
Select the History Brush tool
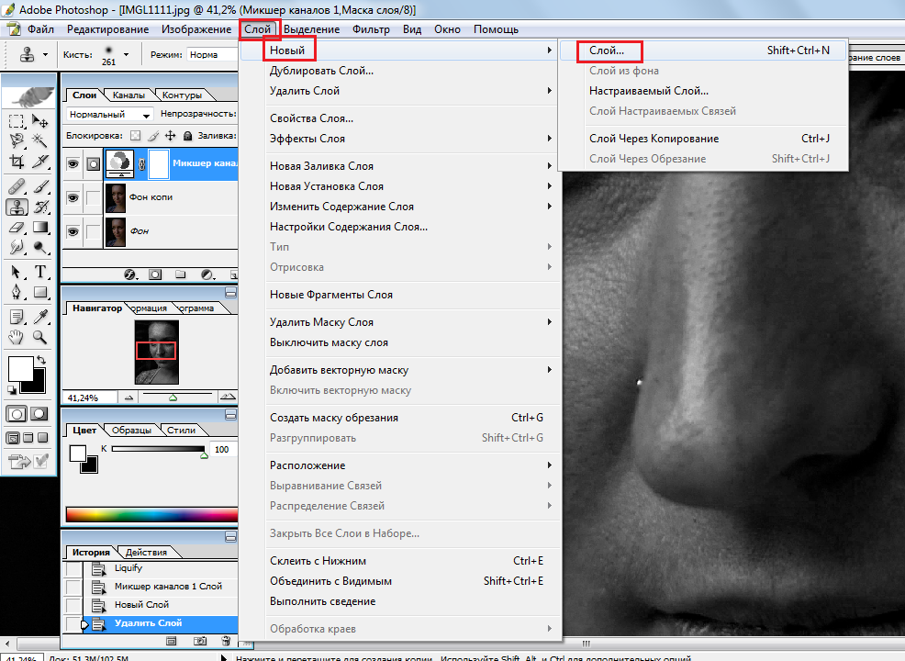39,207
